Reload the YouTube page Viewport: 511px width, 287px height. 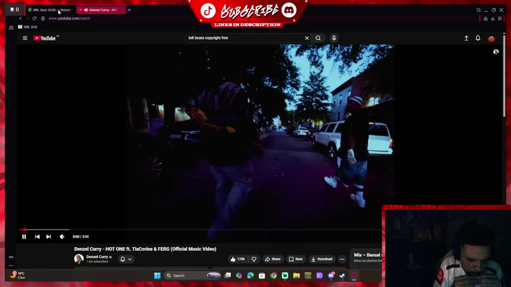click(x=34, y=18)
